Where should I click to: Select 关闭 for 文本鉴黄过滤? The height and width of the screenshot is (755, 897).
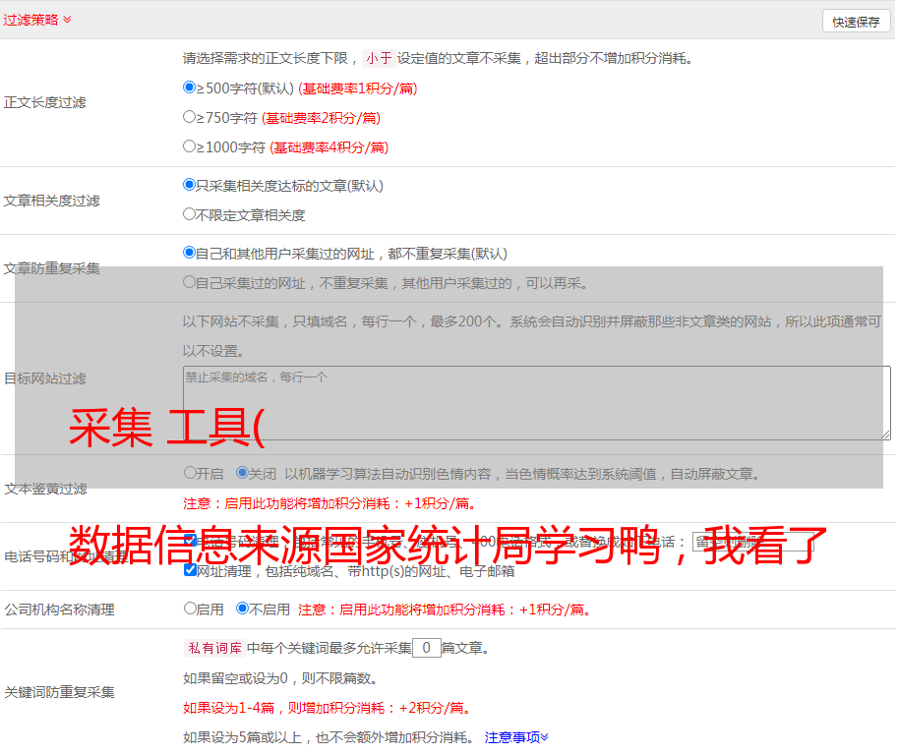click(242, 473)
